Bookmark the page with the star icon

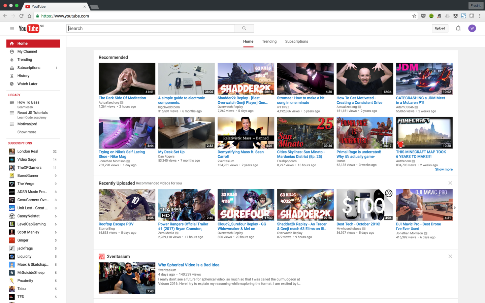(x=414, y=16)
